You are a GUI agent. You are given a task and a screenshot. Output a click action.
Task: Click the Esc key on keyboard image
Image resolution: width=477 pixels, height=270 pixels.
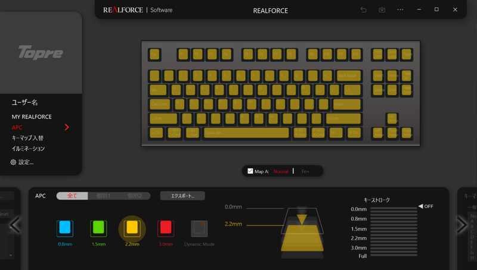[x=154, y=55]
